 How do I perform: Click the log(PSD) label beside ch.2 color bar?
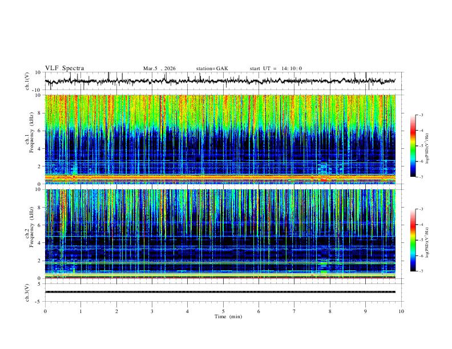coord(427,242)
